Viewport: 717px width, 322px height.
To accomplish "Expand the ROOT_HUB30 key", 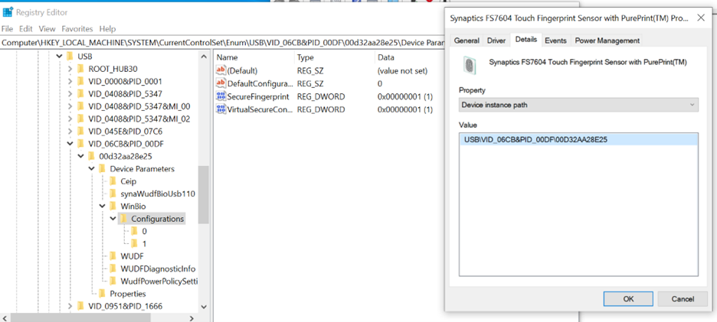I will pyautogui.click(x=70, y=69).
